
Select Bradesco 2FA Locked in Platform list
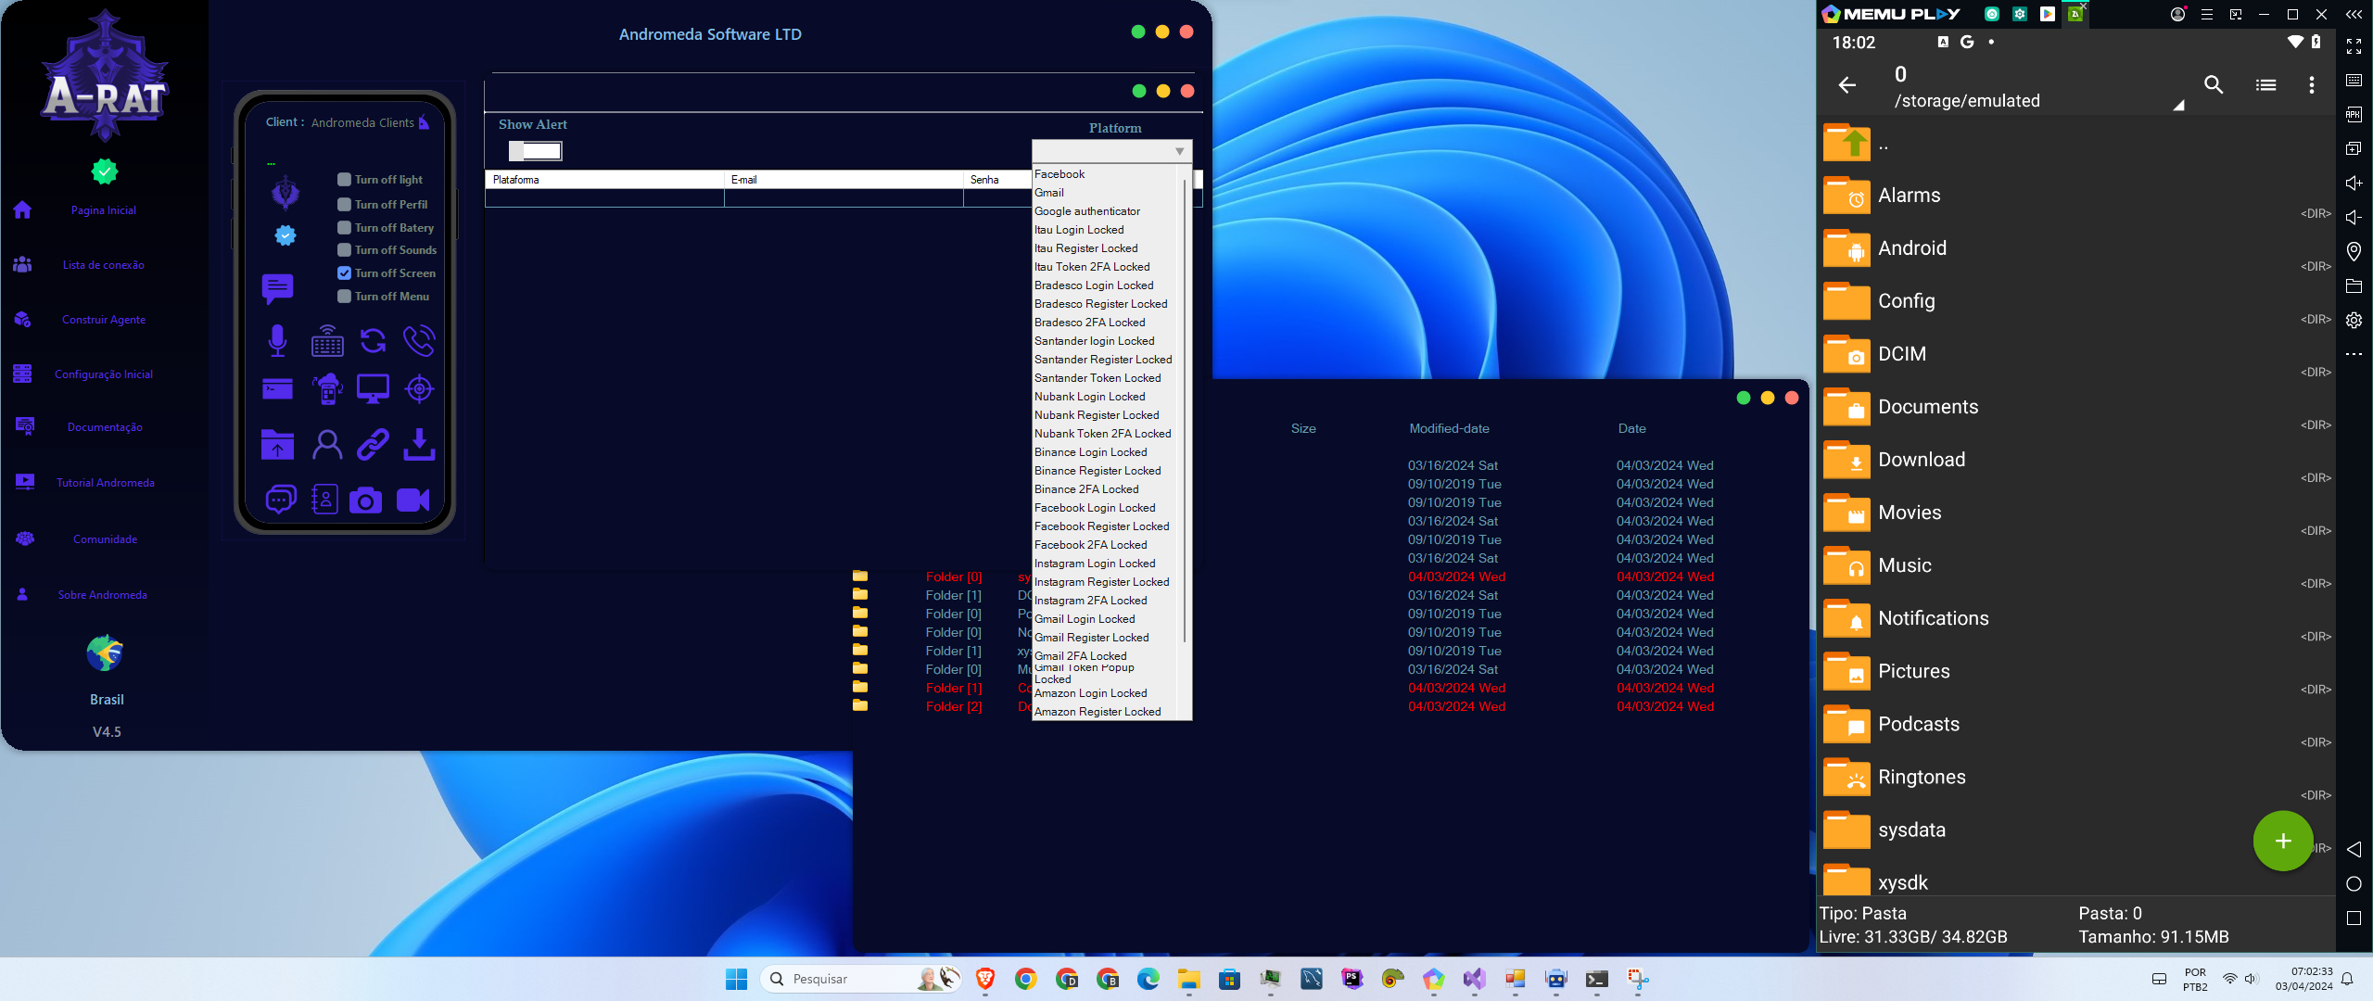point(1090,323)
